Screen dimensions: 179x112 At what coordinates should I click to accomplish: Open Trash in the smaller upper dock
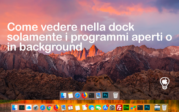click(x=115, y=95)
